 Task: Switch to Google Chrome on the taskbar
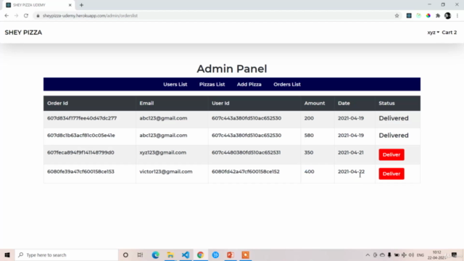[x=200, y=254]
